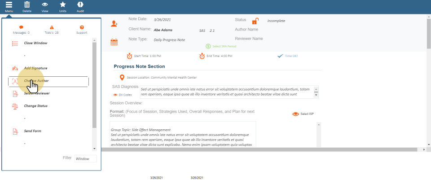The width and height of the screenshot is (431, 184).
Task: Open the Menu hamburger icon
Action: coord(9,4)
